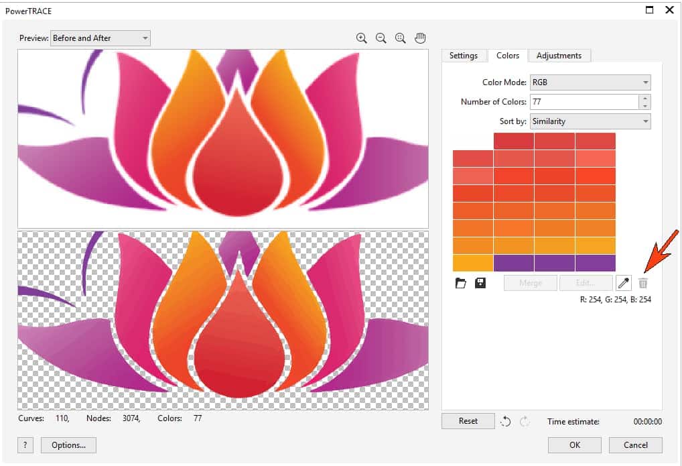Select the color Eyedropper tool
Viewport: 682px width, 466px height.
click(624, 283)
